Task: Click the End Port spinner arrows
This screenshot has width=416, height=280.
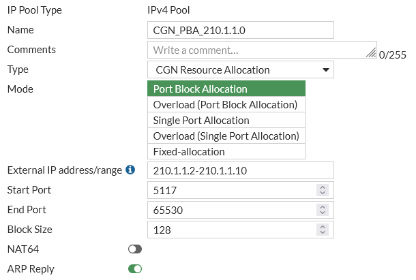Action: 323,210
